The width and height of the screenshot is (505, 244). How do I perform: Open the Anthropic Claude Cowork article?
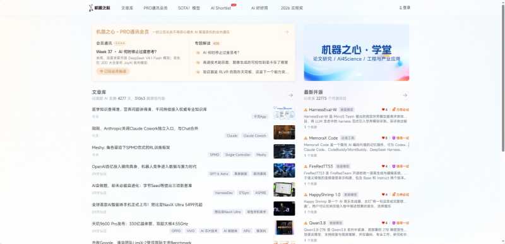coord(145,128)
